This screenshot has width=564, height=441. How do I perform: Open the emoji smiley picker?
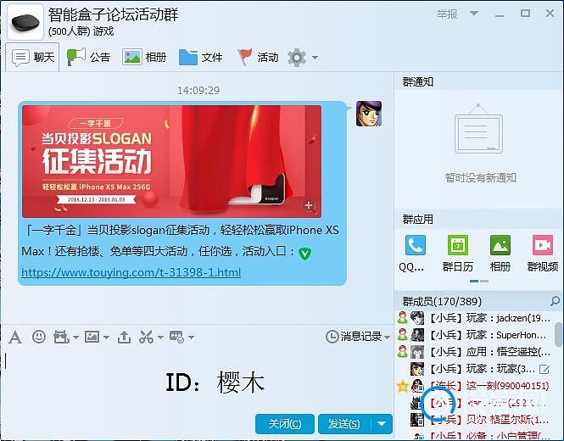click(39, 337)
